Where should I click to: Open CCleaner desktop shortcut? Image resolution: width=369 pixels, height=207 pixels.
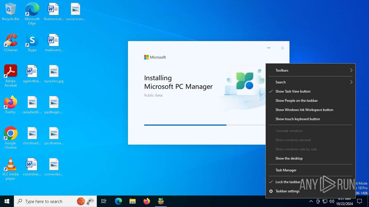tap(11, 43)
